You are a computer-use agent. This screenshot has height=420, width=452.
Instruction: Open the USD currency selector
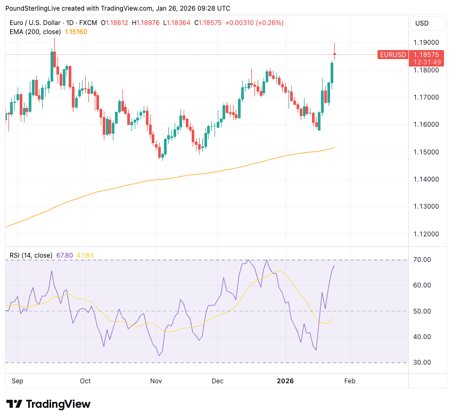pyautogui.click(x=422, y=23)
